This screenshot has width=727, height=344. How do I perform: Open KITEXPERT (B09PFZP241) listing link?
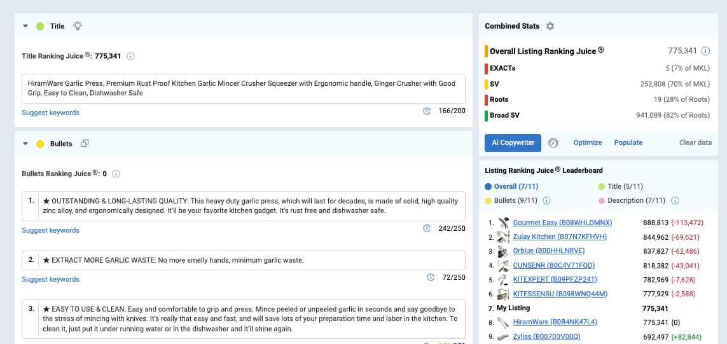[555, 279]
